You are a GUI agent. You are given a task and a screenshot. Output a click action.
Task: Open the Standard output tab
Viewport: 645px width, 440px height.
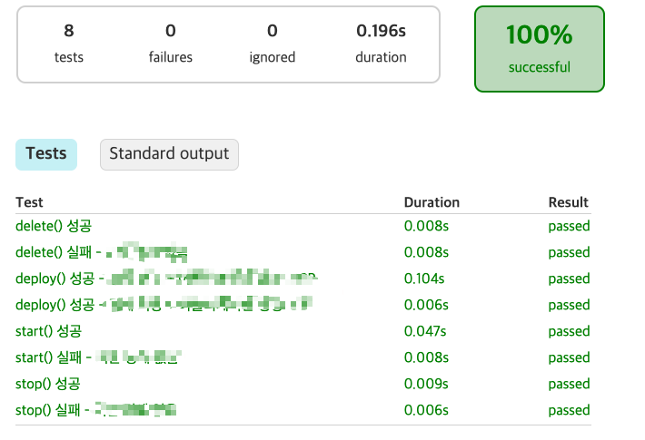click(x=169, y=154)
